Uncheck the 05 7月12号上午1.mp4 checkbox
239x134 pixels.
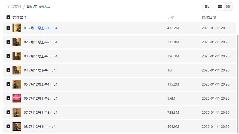(x=8, y=84)
